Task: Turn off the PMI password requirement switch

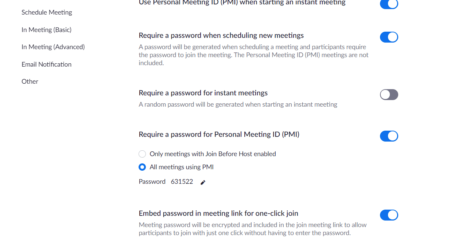Action: point(389,136)
